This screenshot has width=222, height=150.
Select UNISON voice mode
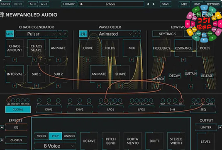(69, 136)
